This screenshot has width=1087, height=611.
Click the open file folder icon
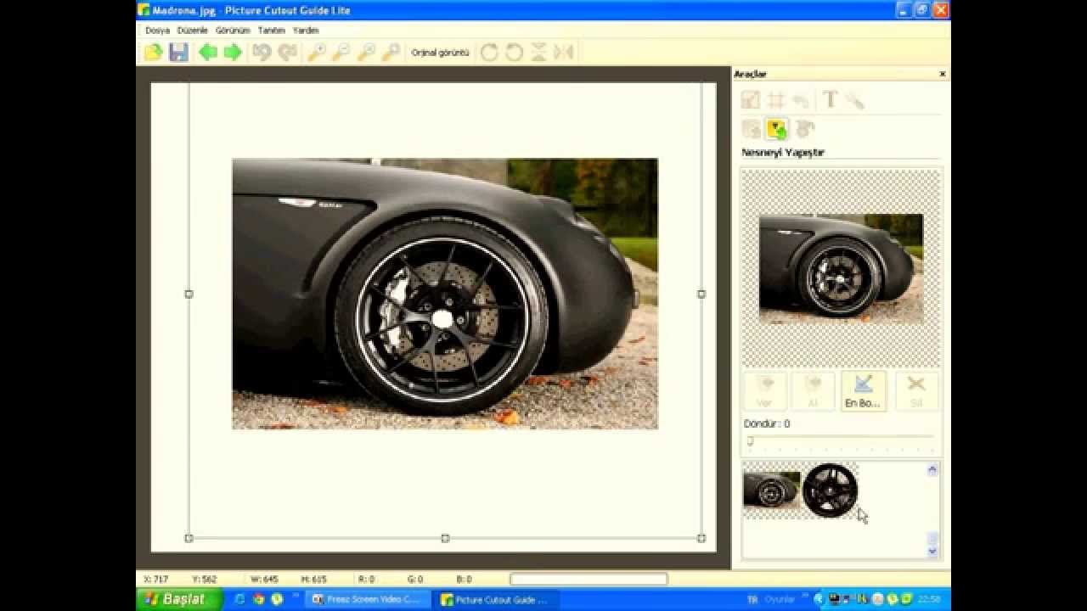point(153,53)
